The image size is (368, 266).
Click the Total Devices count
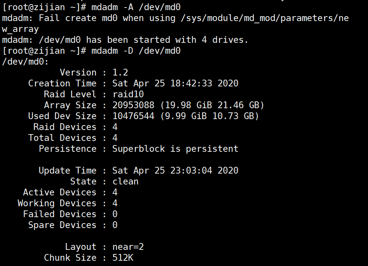coord(115,138)
